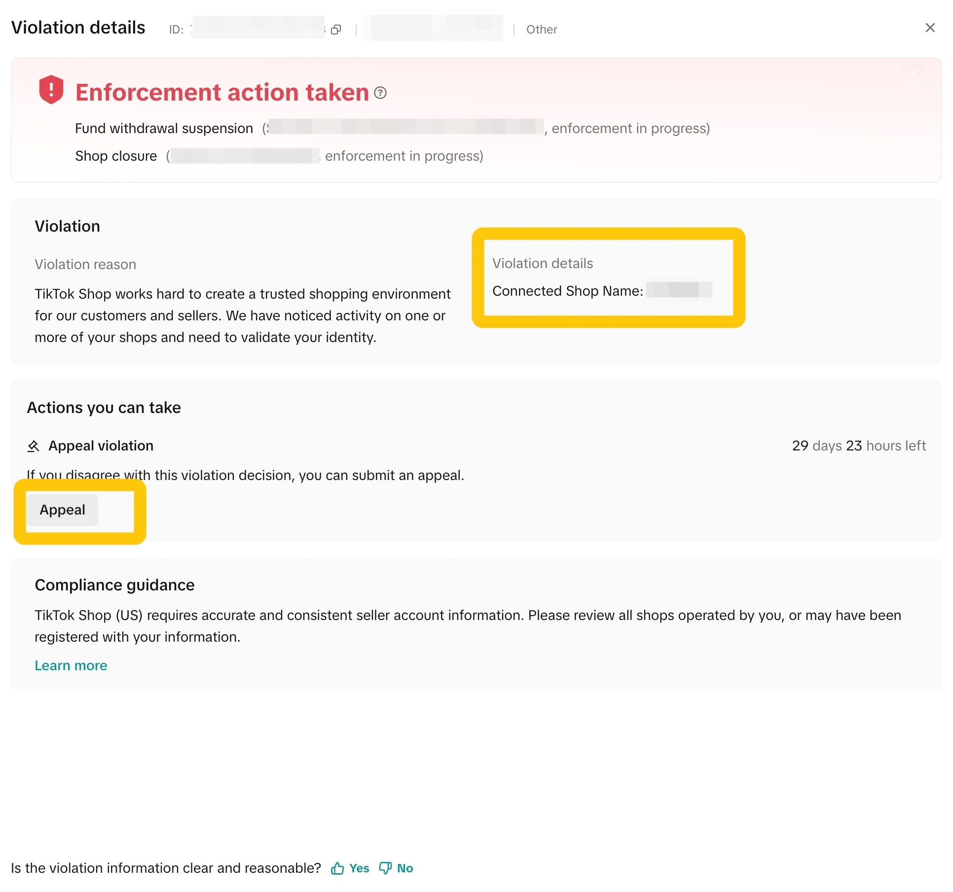Click the appeal time remaining countdown
The height and width of the screenshot is (892, 953).
[x=859, y=446]
